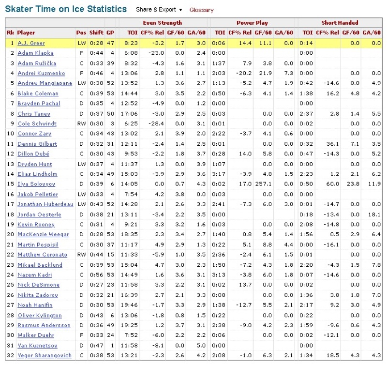Sort by Even Strength GA/60 header
The height and width of the screenshot is (366, 387).
[x=196, y=32]
